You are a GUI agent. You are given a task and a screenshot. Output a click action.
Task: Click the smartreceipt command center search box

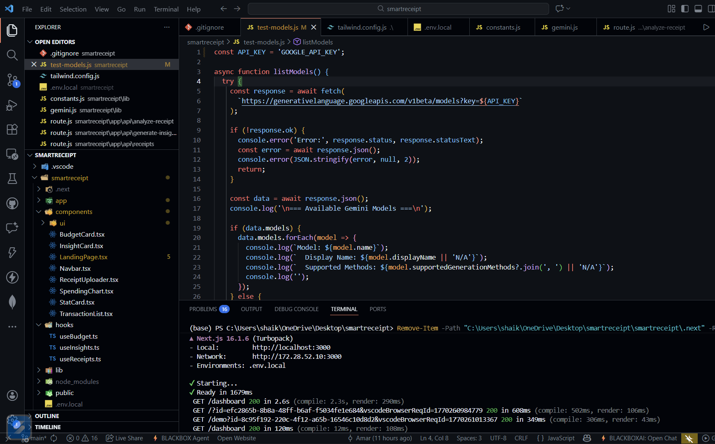(398, 9)
